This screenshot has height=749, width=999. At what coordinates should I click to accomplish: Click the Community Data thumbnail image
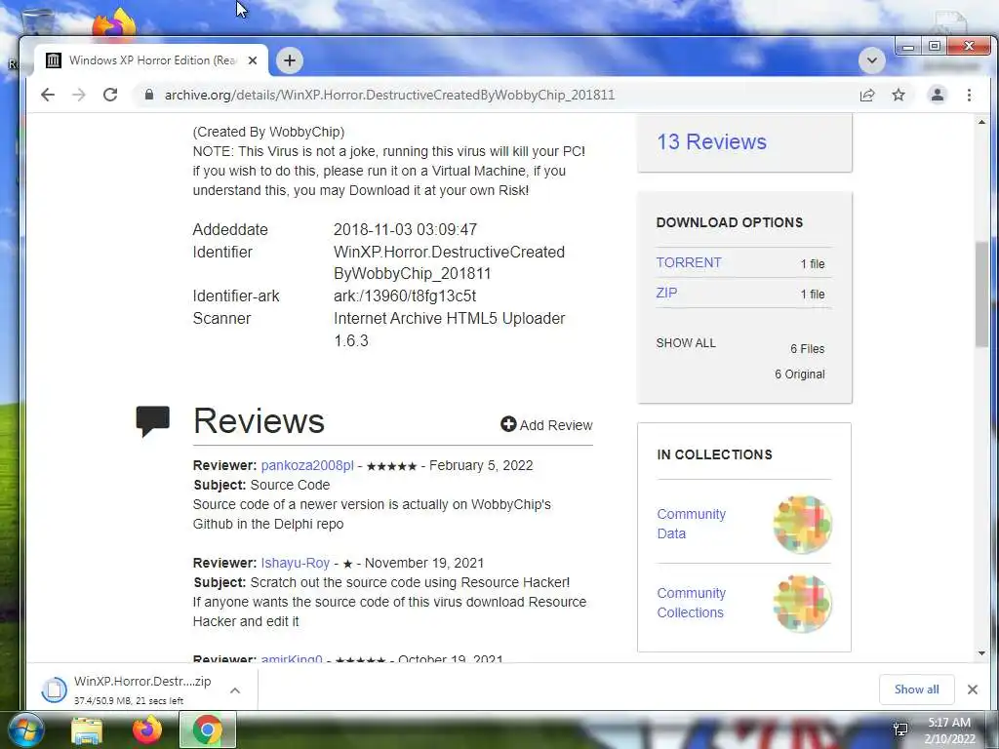pyautogui.click(x=802, y=524)
